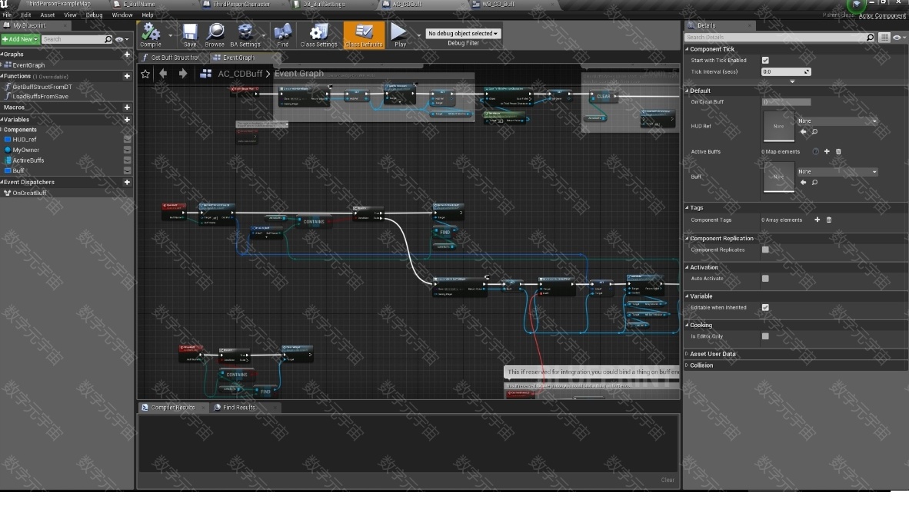Viewport: 909px width, 509px height.
Task: Open the Asset menu
Action: 48,15
